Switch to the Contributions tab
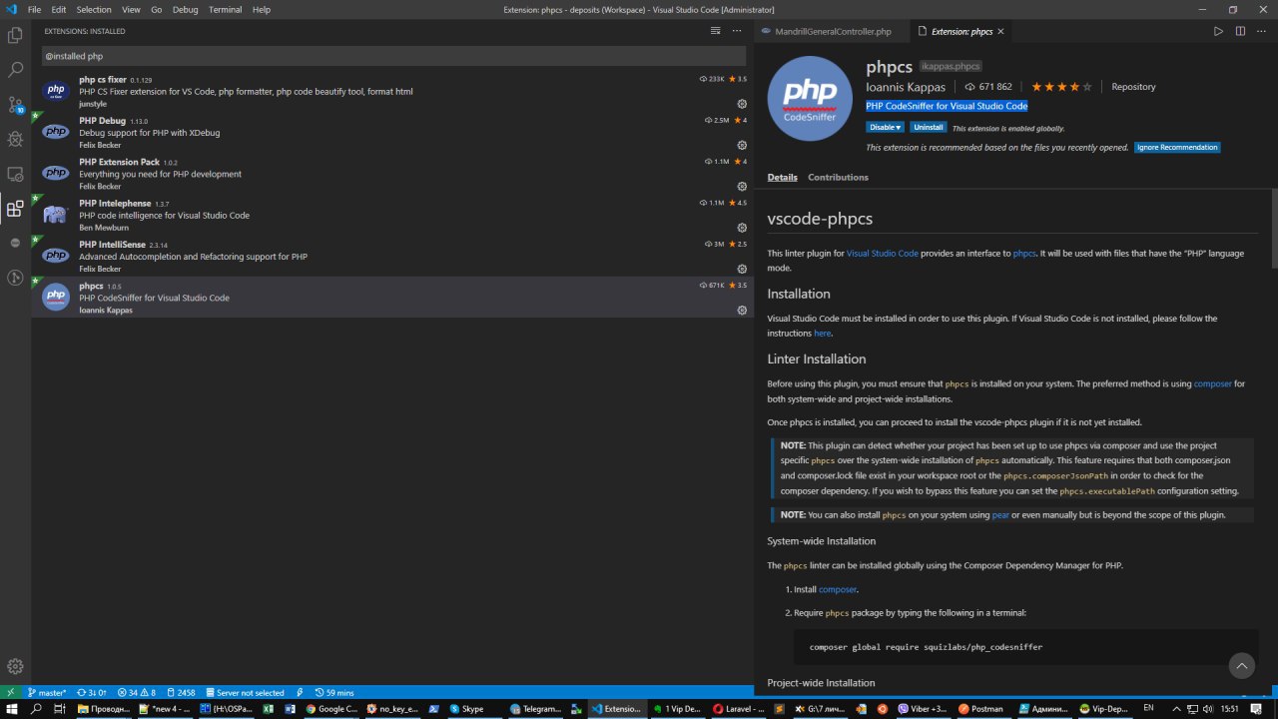This screenshot has height=719, width=1278. [838, 177]
